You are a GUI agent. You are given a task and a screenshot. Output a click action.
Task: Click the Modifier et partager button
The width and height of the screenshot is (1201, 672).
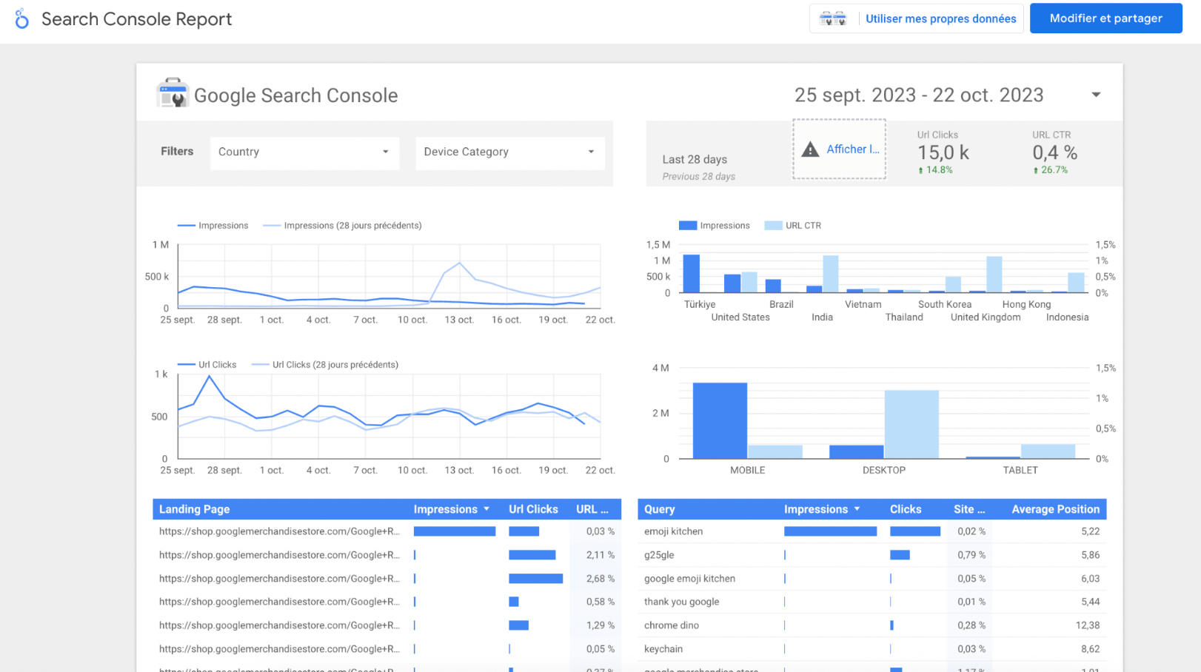pyautogui.click(x=1106, y=19)
